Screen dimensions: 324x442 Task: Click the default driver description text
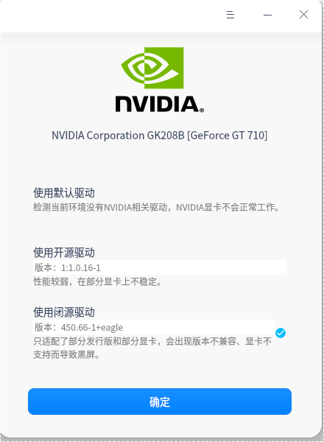point(156,208)
